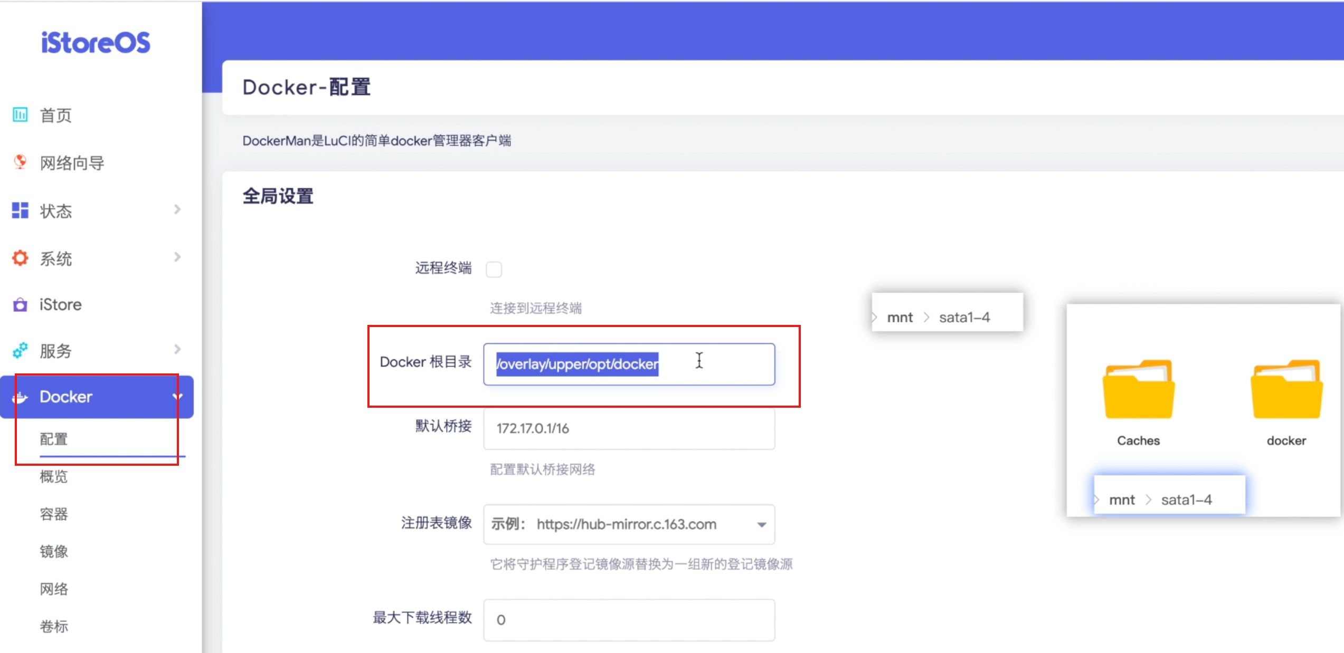Click the Caches folder name label
Image resolution: width=1344 pixels, height=653 pixels.
[1139, 440]
